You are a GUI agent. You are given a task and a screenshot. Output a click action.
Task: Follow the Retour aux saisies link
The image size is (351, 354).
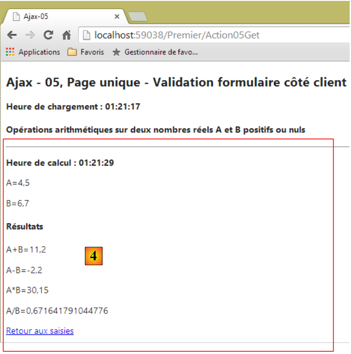click(x=40, y=331)
